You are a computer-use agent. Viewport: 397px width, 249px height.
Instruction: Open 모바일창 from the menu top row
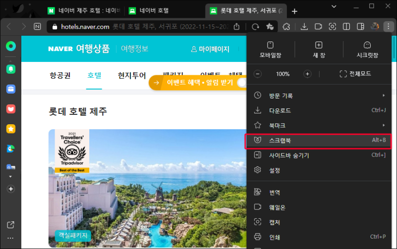[270, 50]
